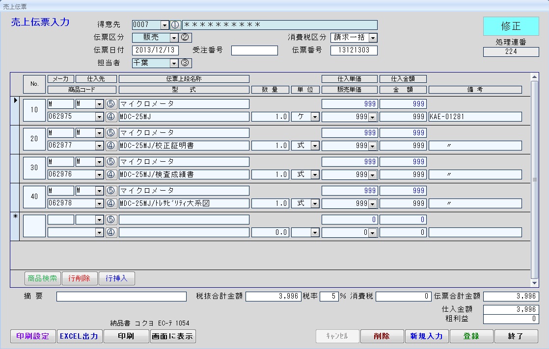Viewport: 549px width, 349px height.
Task: Click circled 4 button for product 062975
Action: tap(111, 117)
